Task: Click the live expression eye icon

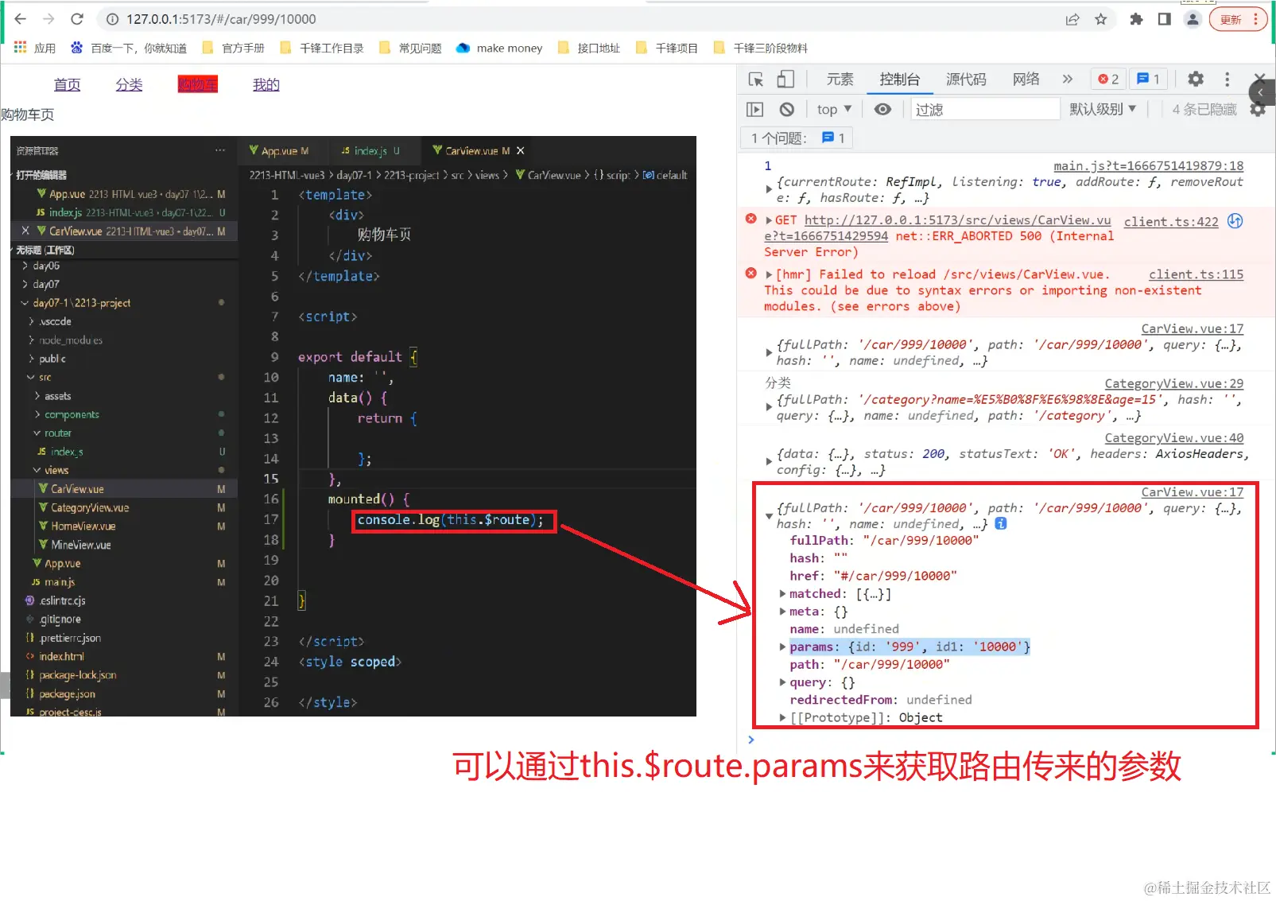Action: (882, 109)
